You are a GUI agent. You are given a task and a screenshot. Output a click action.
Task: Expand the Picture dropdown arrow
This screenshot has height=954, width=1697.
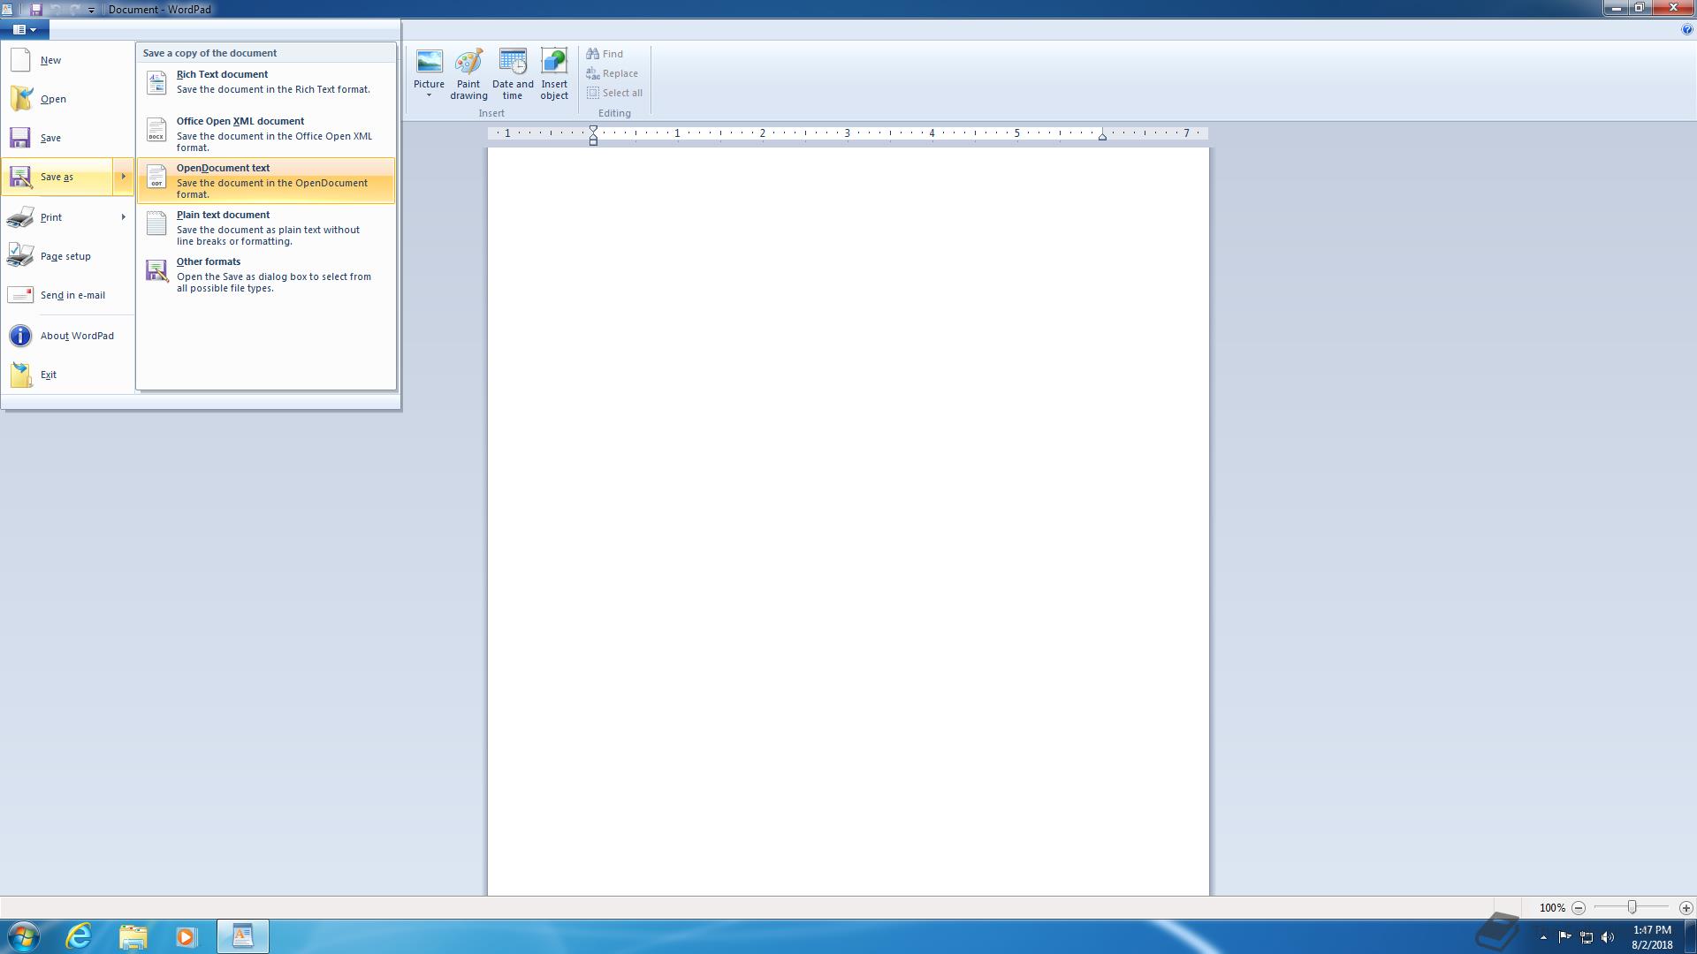(x=430, y=95)
